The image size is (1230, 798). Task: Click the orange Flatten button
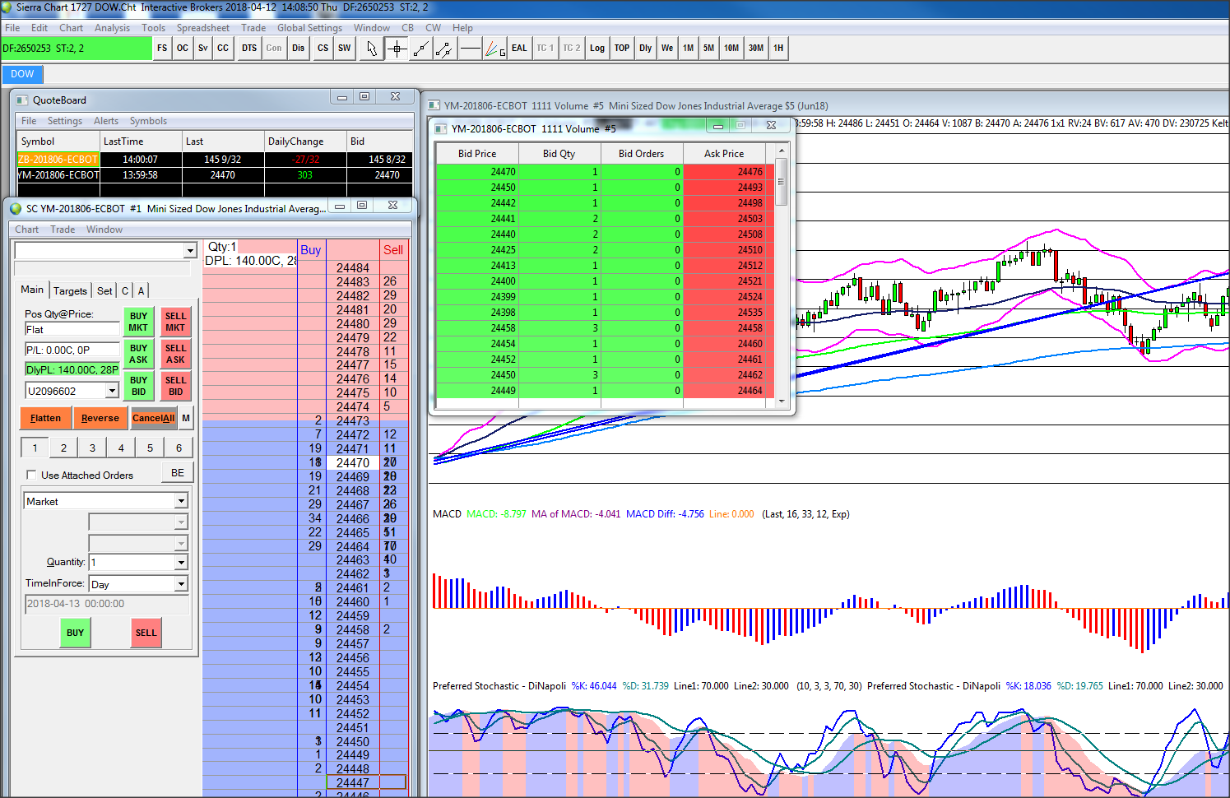(45, 418)
